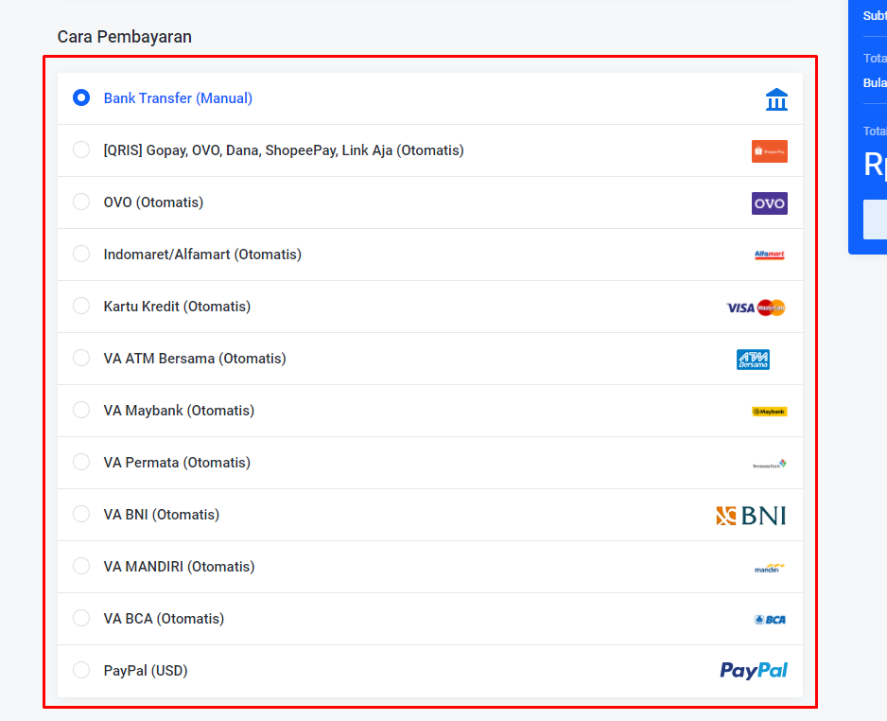
Task: Select the Bank Transfer (Manual) radio button
Action: tap(81, 97)
